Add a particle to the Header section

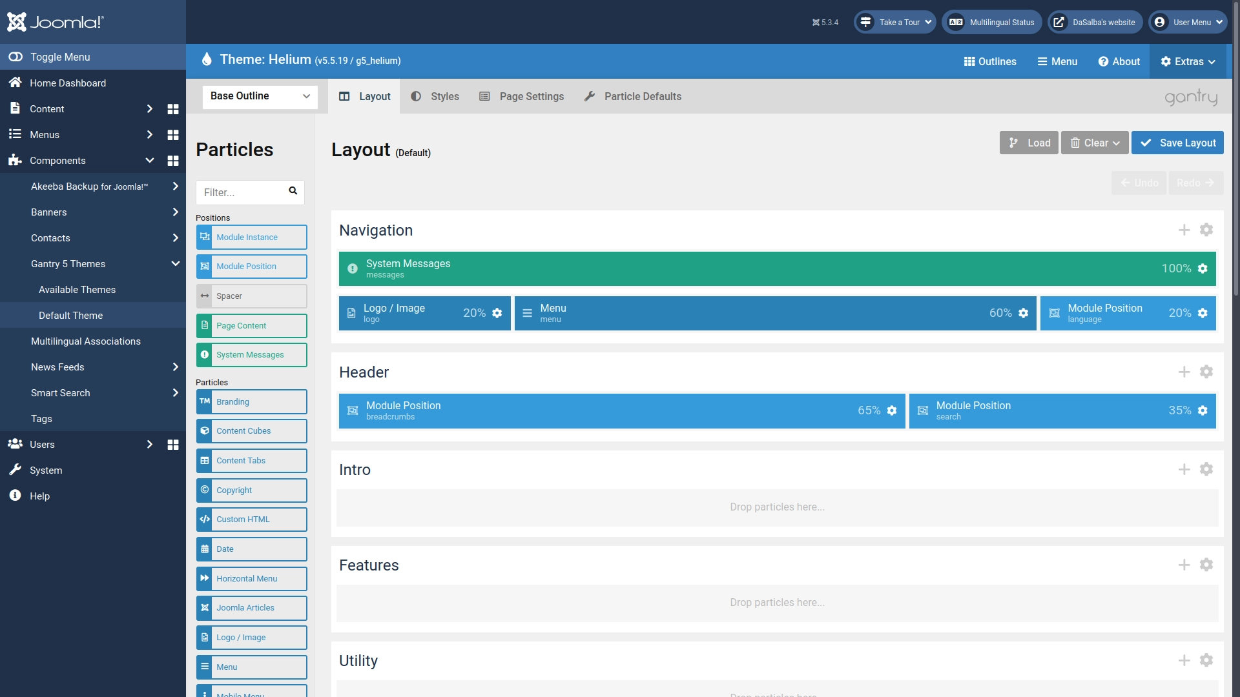[1184, 372]
